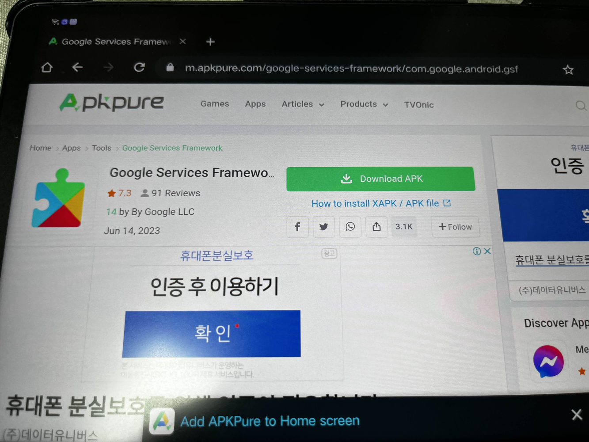589x442 pixels.
Task: Bookmark page with the star icon
Action: 568,69
